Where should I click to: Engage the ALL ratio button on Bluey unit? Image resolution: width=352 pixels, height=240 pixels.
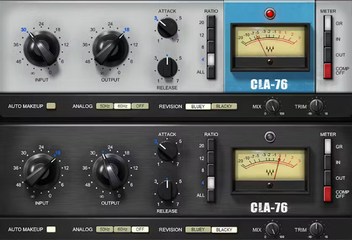pyautogui.click(x=211, y=72)
